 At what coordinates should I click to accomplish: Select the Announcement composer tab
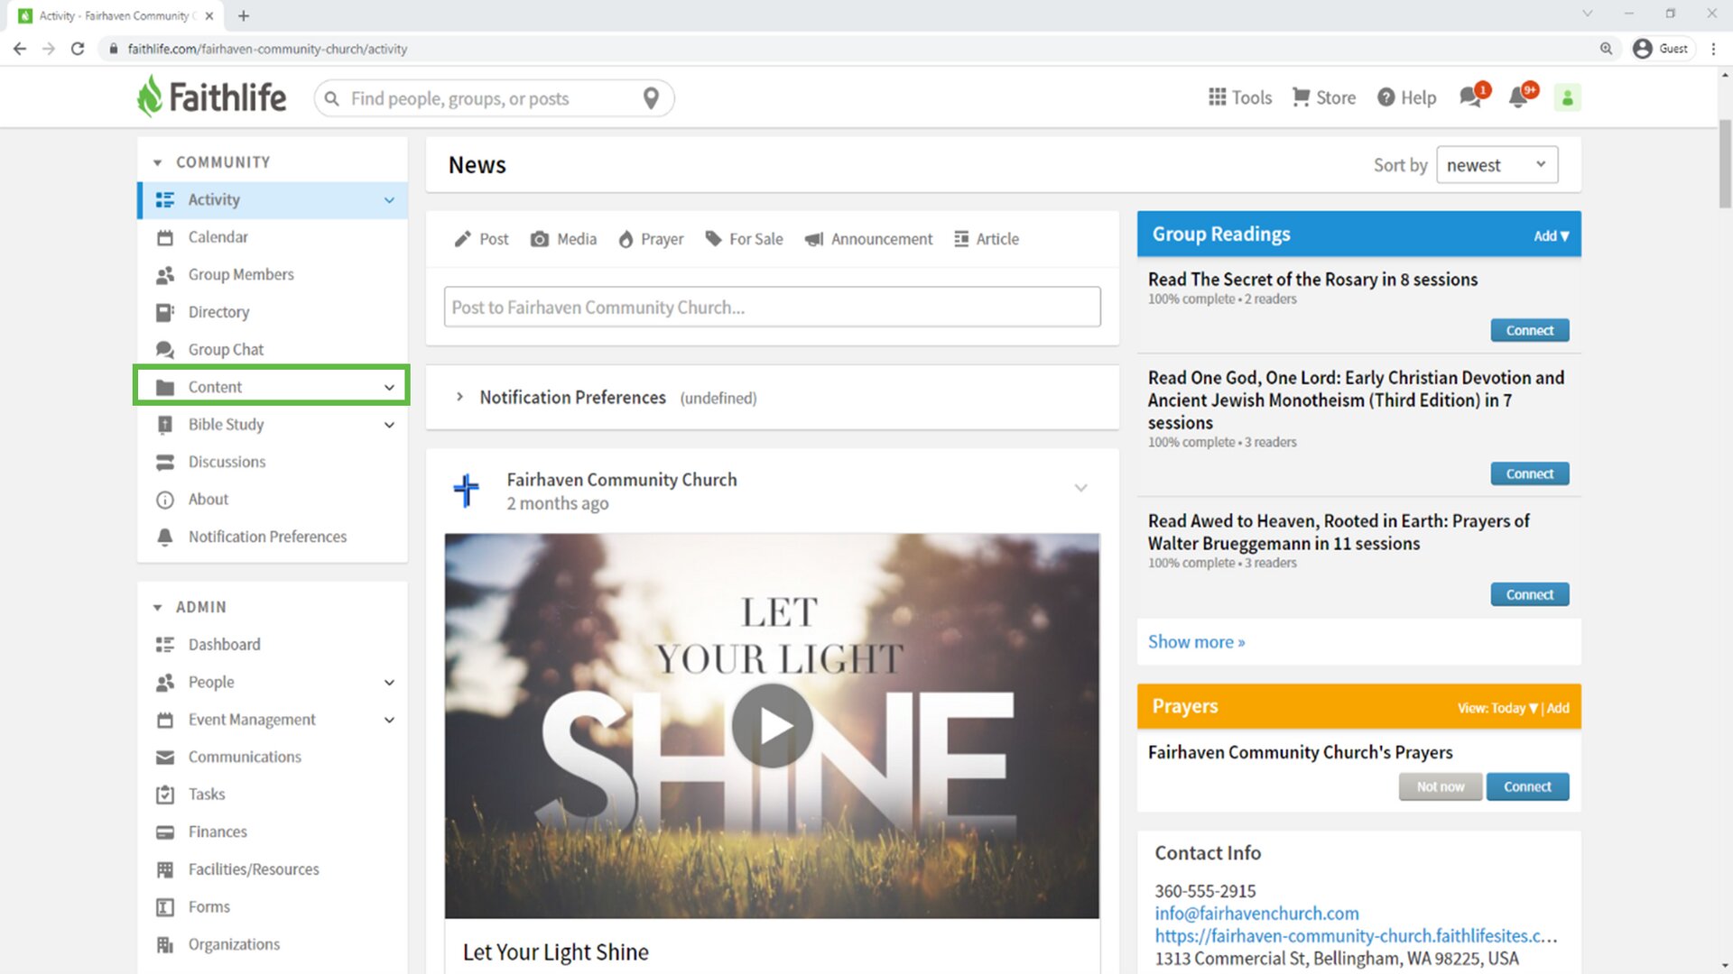tap(868, 239)
